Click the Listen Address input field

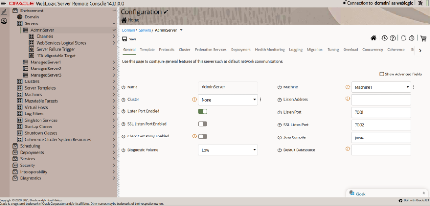(x=381, y=100)
